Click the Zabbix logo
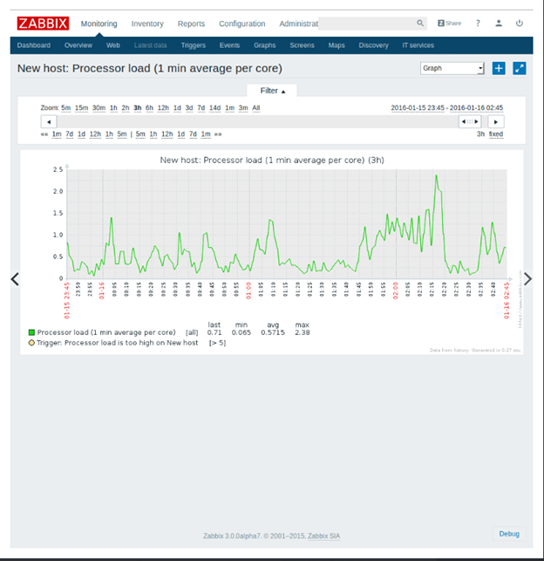544x561 pixels. point(43,24)
